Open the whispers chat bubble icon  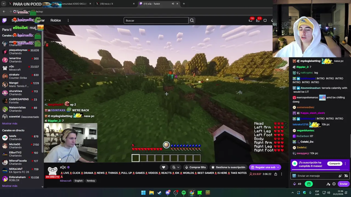pyautogui.click(x=265, y=20)
